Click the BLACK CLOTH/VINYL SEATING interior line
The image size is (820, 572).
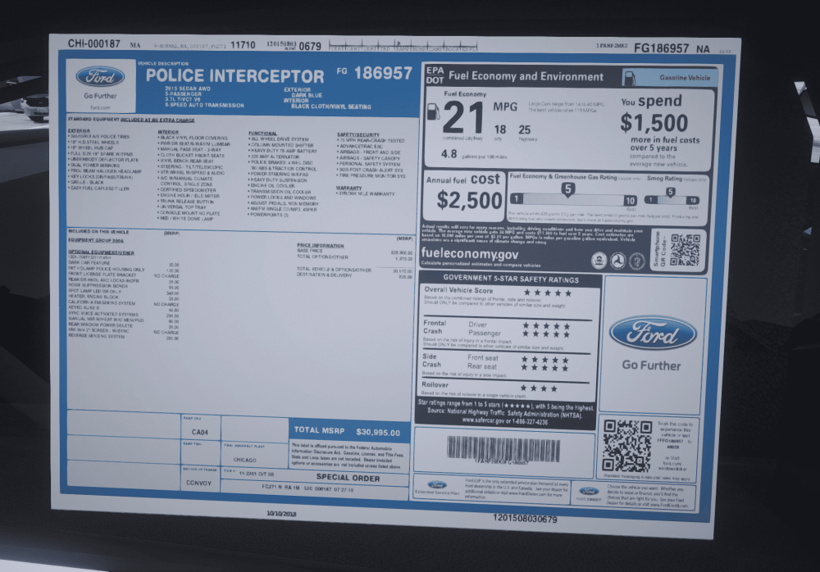tap(331, 107)
